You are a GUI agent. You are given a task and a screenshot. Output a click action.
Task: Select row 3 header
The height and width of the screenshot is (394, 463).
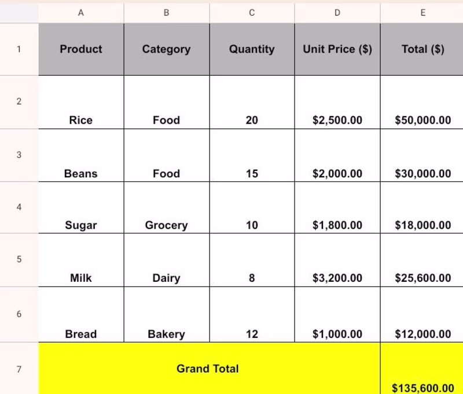pos(19,155)
